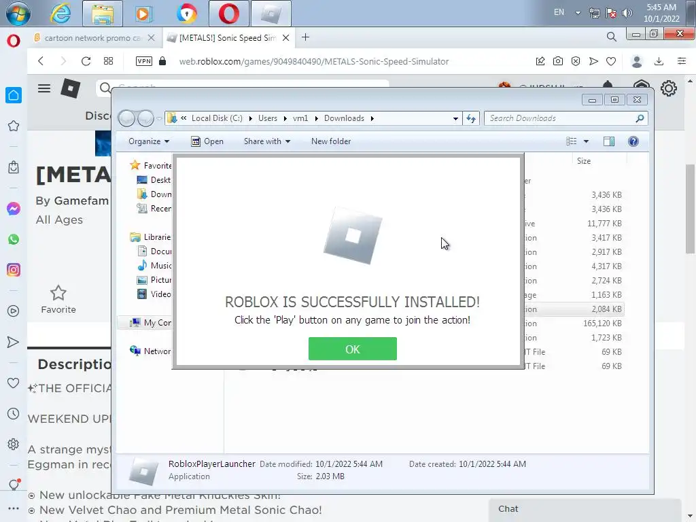Open Opera sidebar history clock icon
The width and height of the screenshot is (696, 522).
pos(14,414)
